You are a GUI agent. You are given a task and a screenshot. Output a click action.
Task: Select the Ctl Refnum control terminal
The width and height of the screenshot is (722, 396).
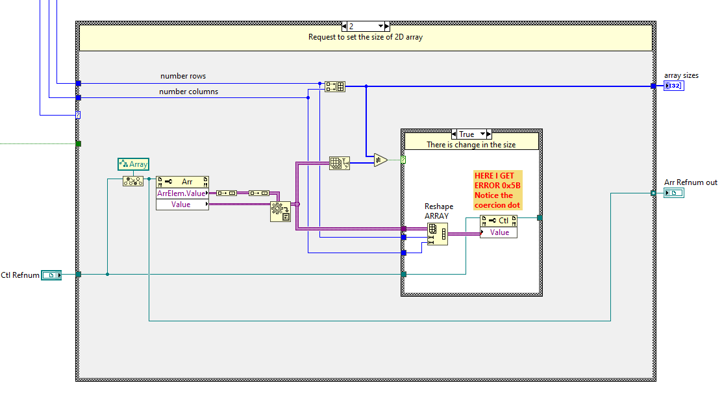click(51, 275)
